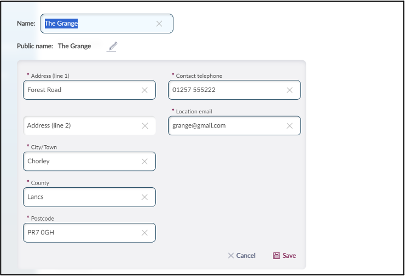Clear the City/Town field
The height and width of the screenshot is (276, 405).
click(144, 162)
